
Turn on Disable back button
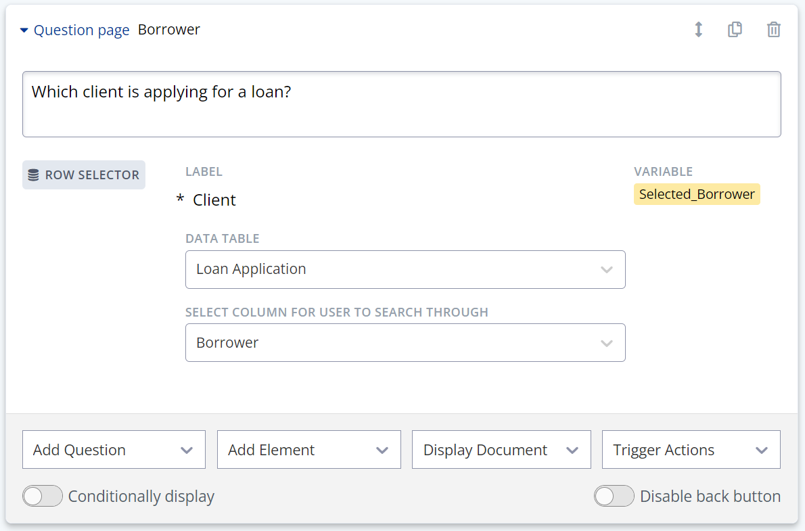[x=614, y=496]
